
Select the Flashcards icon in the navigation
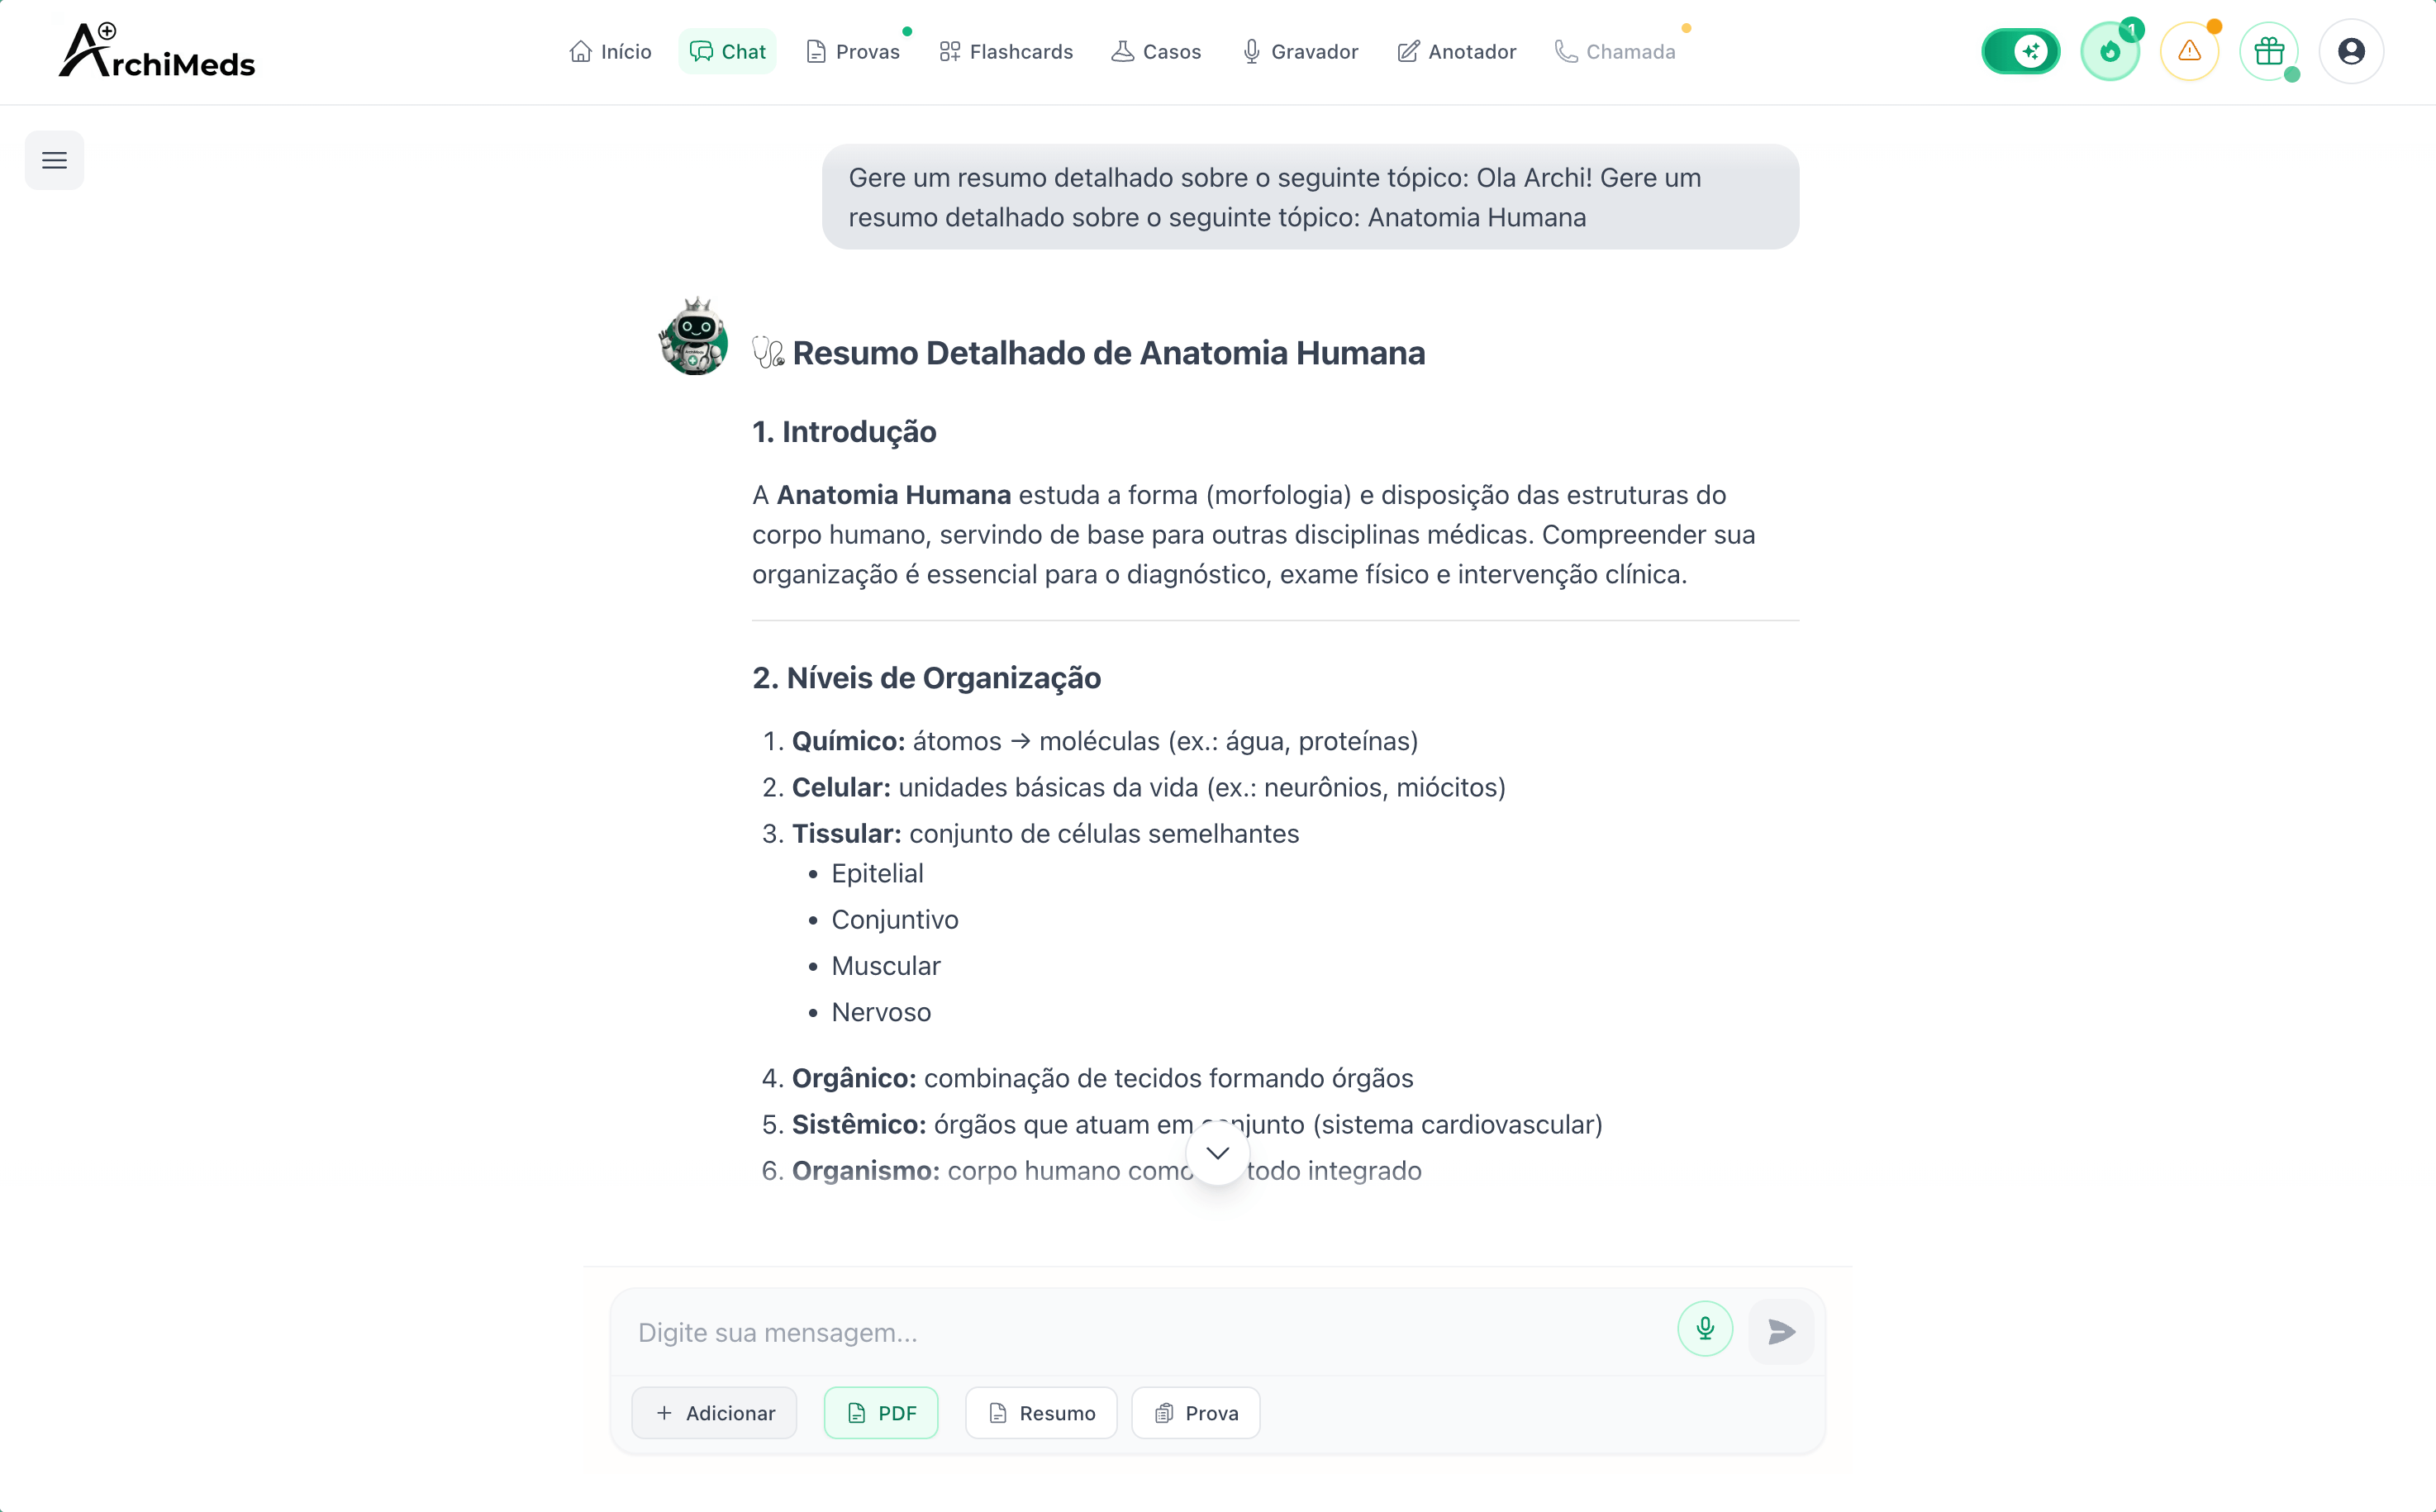point(951,51)
